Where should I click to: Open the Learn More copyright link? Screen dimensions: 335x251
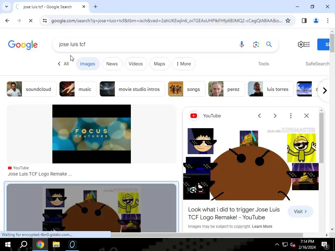tap(262, 226)
